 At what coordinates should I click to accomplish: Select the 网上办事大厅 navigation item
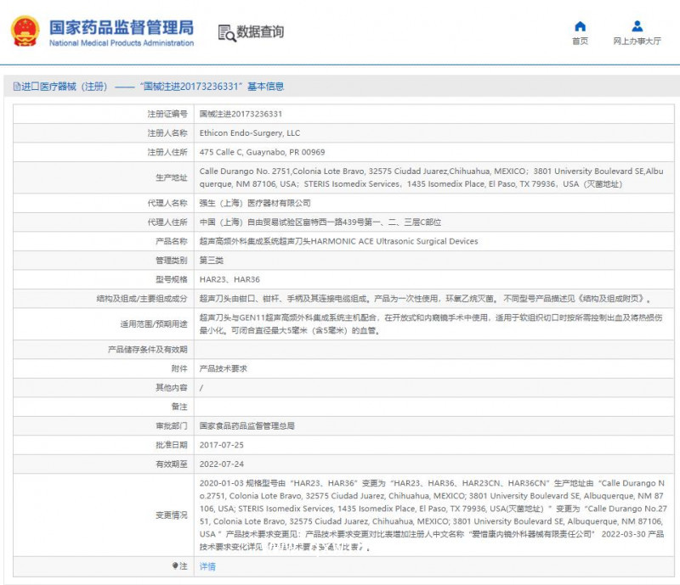[x=636, y=41]
